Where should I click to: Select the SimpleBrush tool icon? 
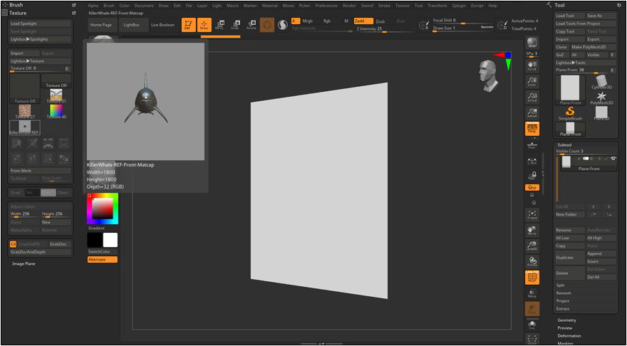pyautogui.click(x=571, y=113)
